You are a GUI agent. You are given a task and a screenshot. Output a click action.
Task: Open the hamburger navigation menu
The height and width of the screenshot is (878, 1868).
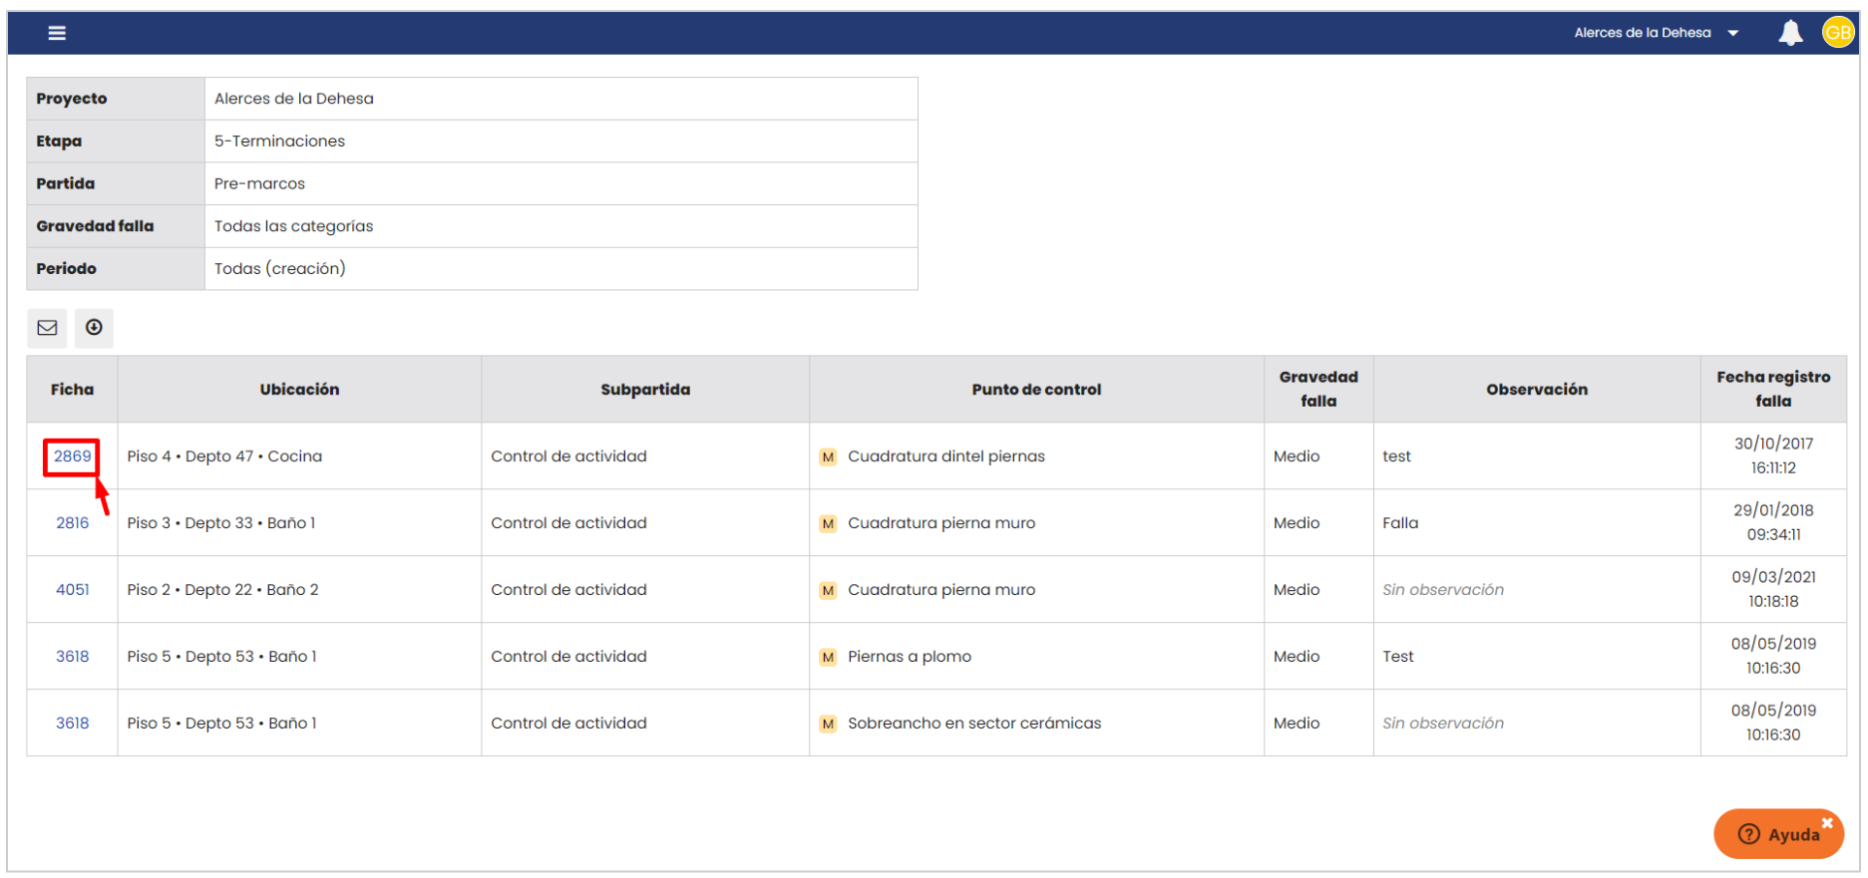pyautogui.click(x=57, y=33)
